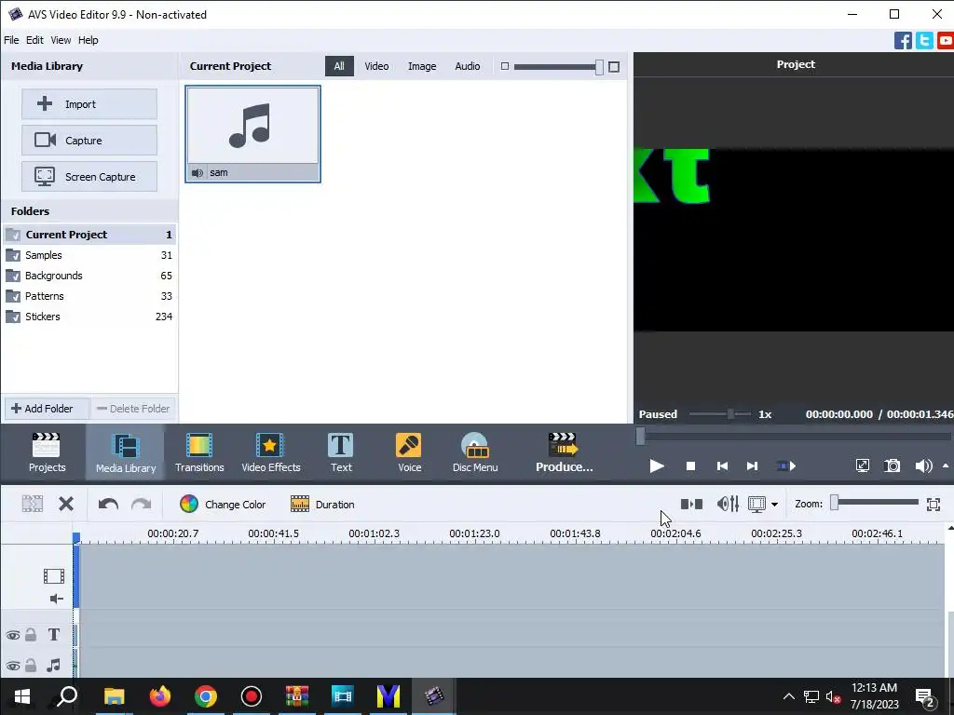Click the Add Folder button

tap(47, 409)
